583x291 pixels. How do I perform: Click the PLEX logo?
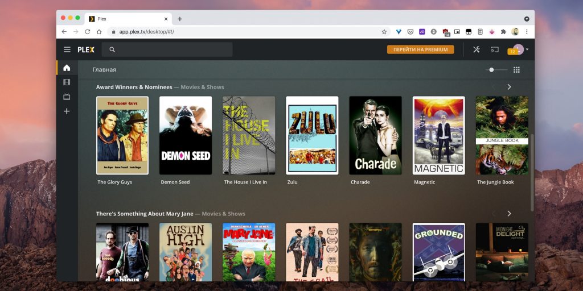[86, 49]
